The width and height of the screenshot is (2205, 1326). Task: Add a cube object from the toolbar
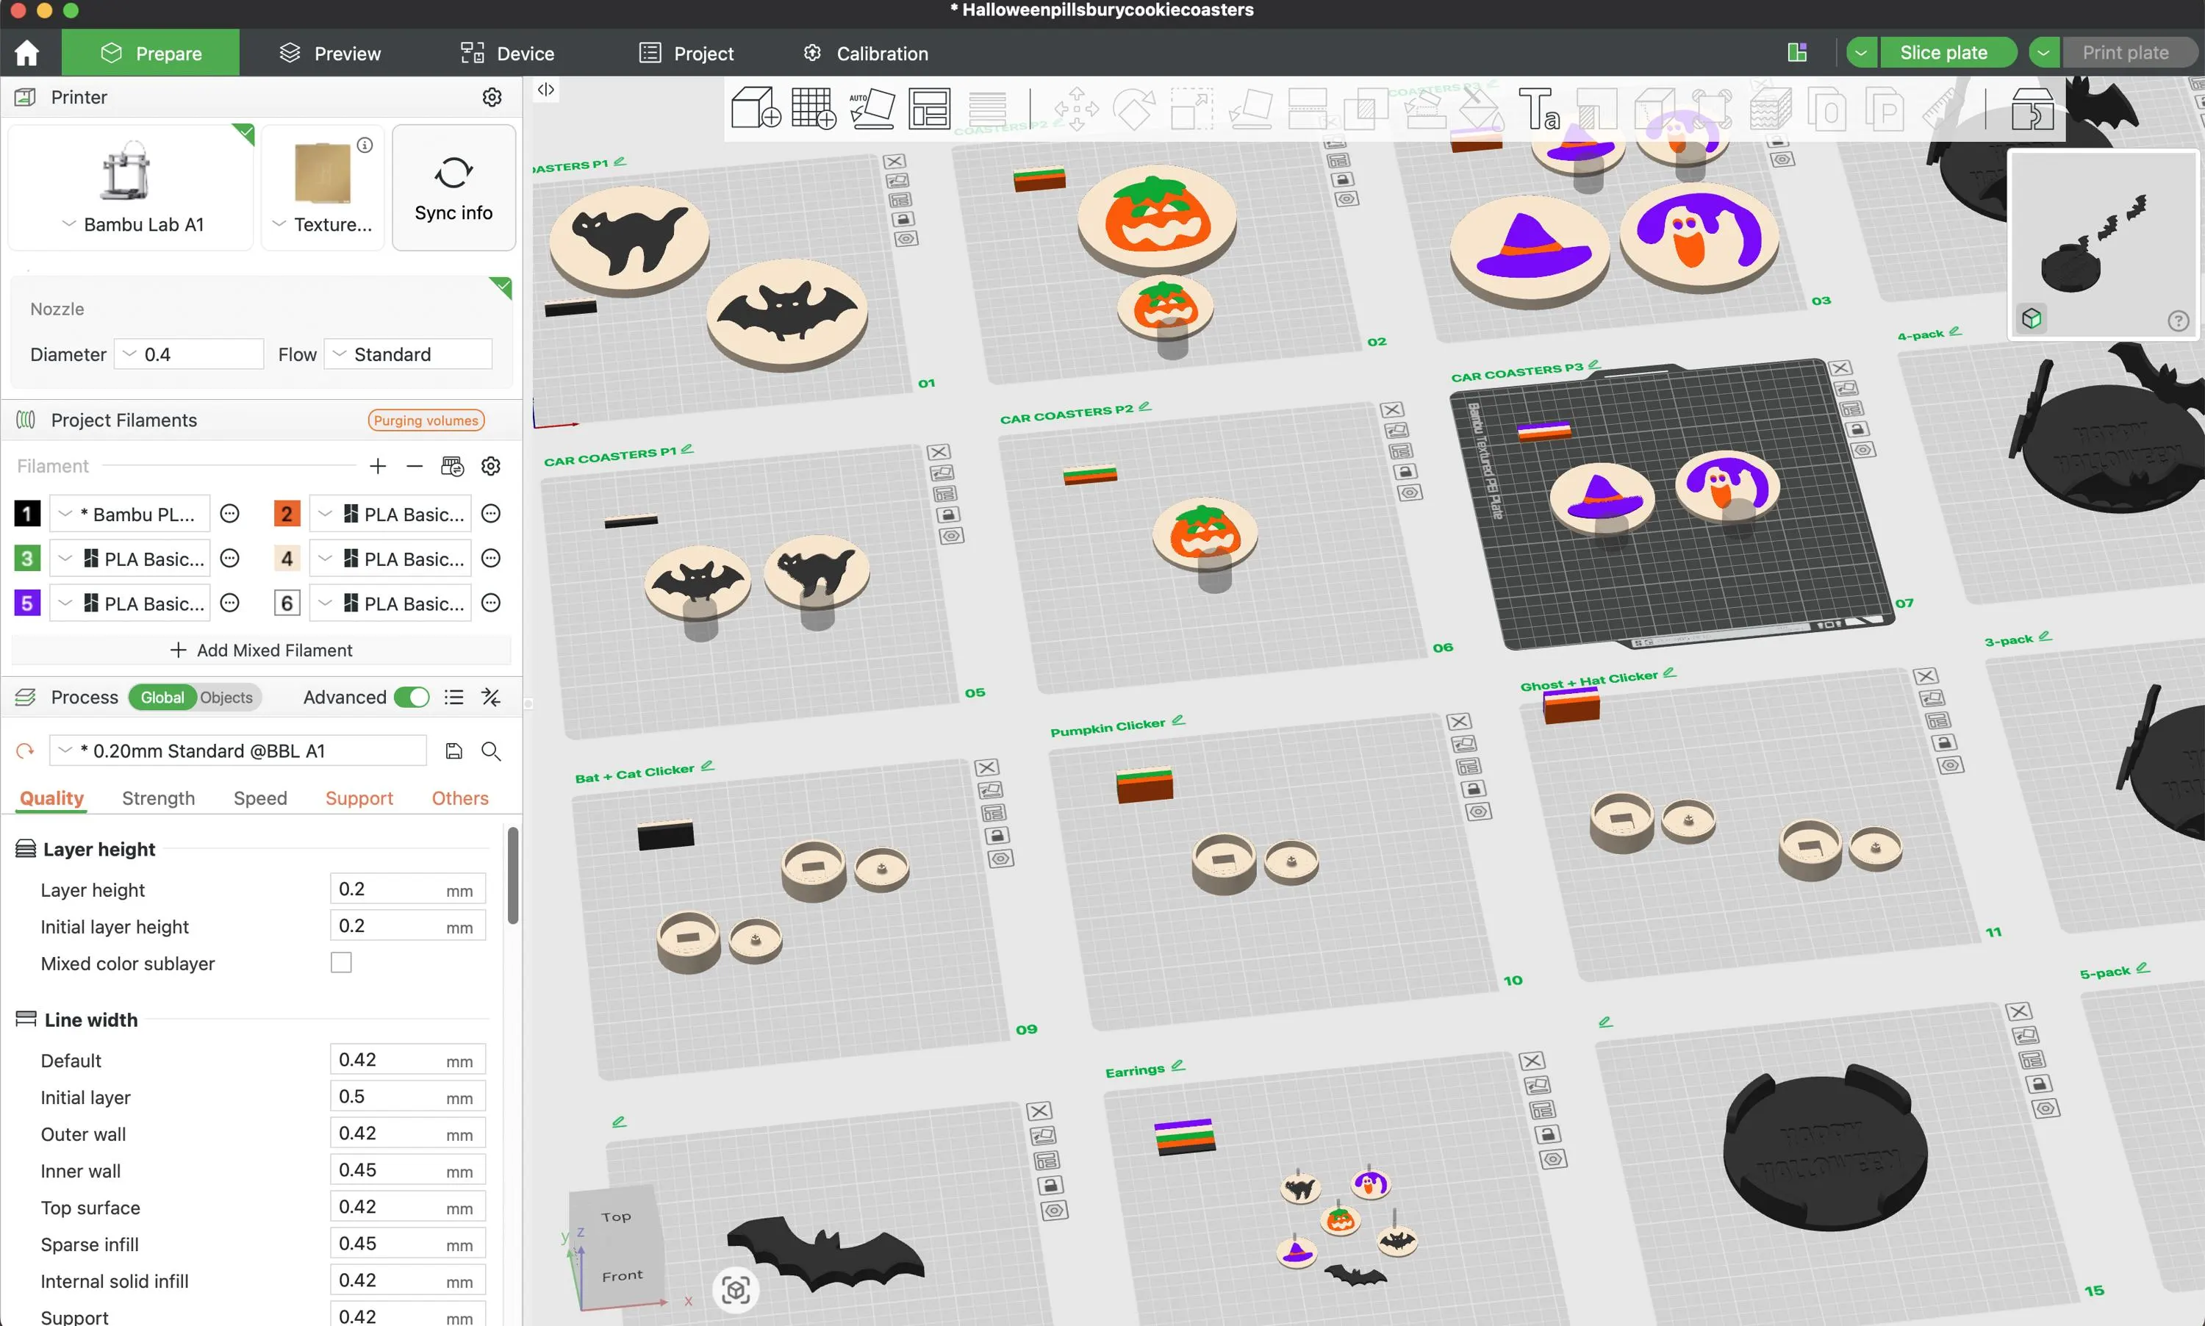coord(755,108)
